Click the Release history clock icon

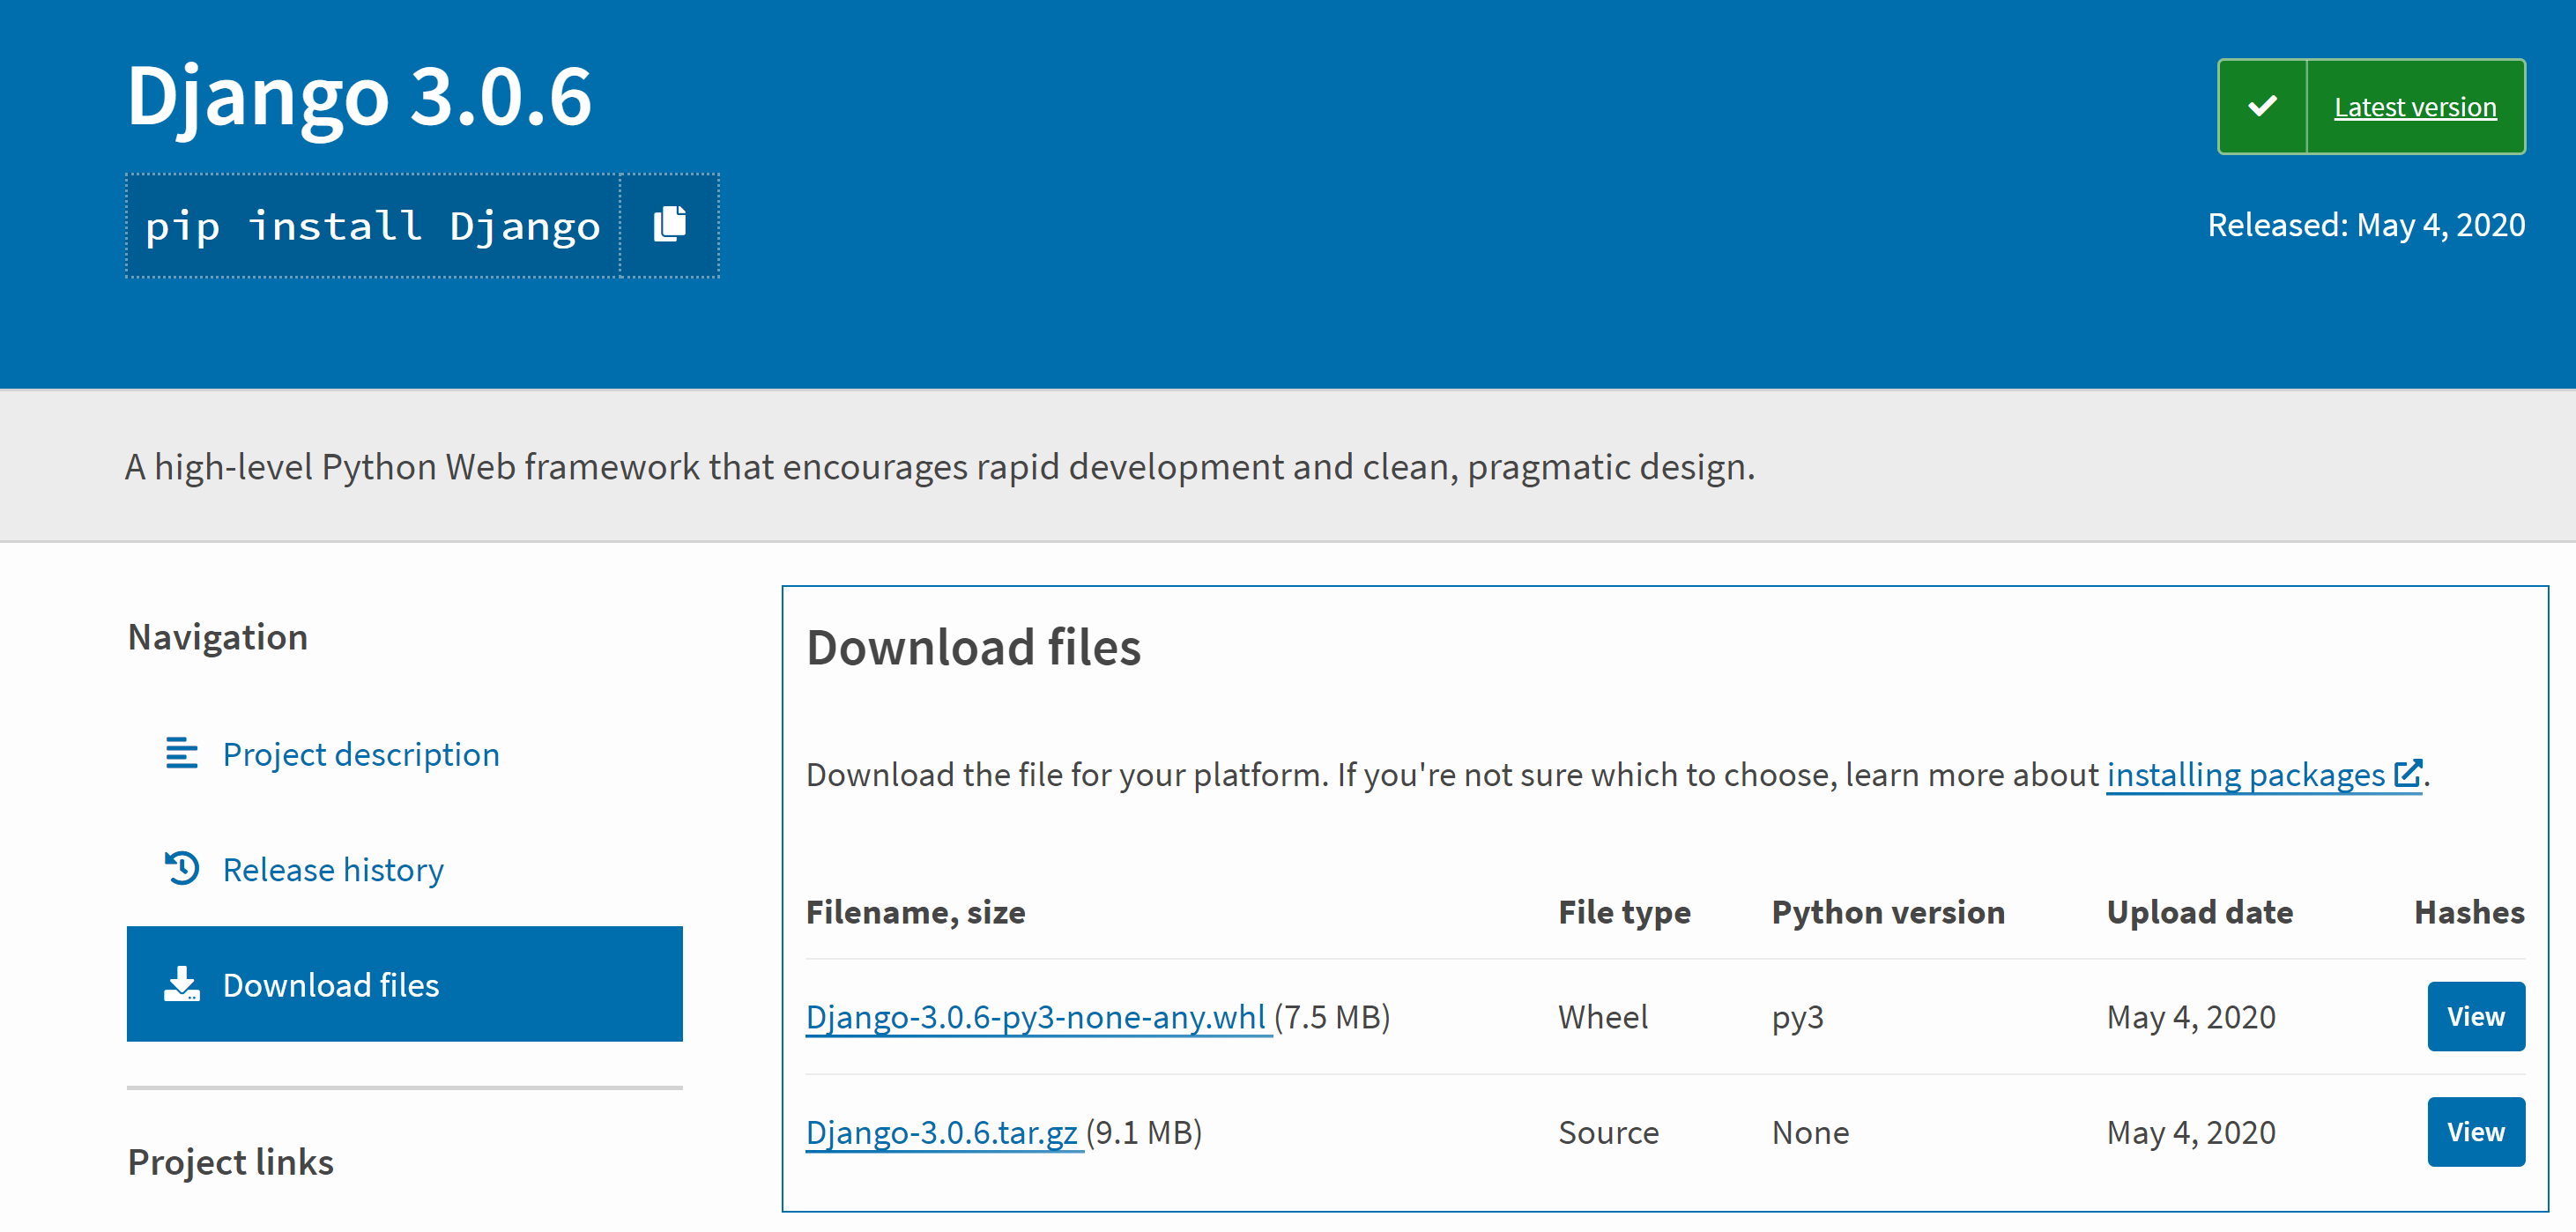[182, 869]
